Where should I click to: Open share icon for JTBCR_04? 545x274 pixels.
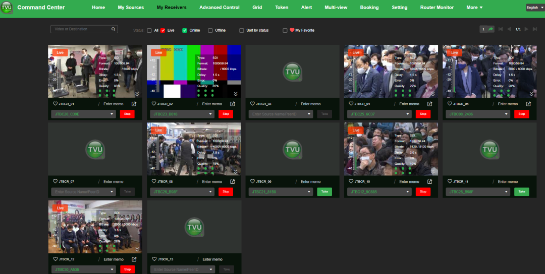click(x=430, y=104)
